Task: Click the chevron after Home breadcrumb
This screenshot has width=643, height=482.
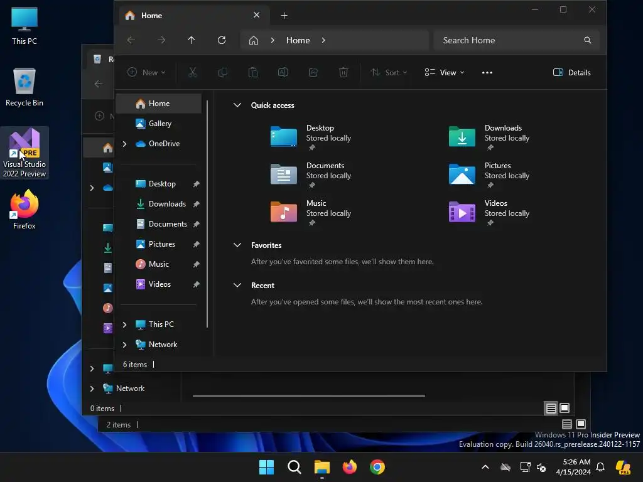Action: point(323,40)
